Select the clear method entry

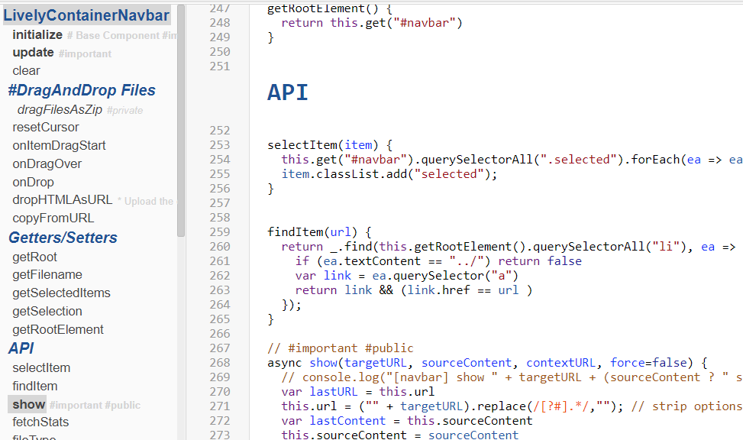click(x=26, y=71)
